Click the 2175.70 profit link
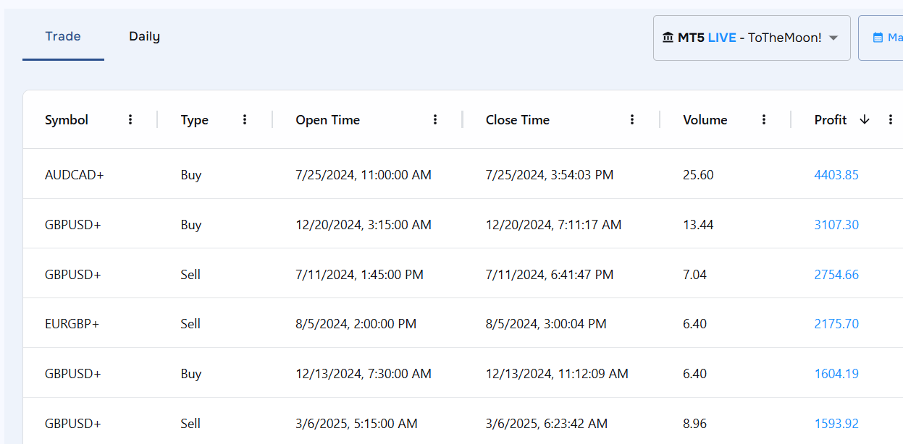903x444 pixels. 836,324
